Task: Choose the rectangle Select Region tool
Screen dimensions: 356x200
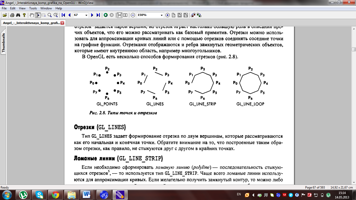Action: coord(44,15)
